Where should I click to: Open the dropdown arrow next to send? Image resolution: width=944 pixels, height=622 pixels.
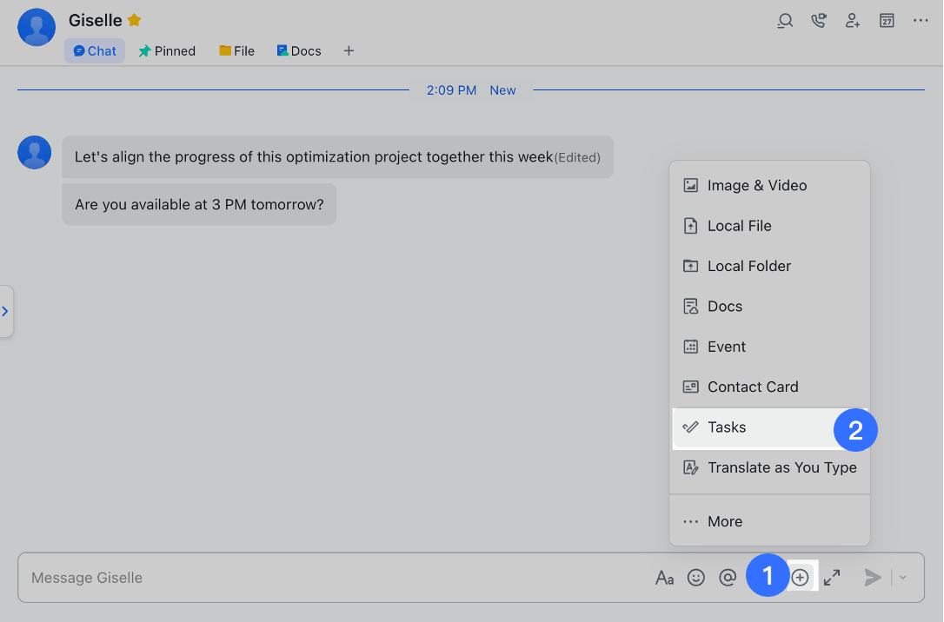coord(902,577)
